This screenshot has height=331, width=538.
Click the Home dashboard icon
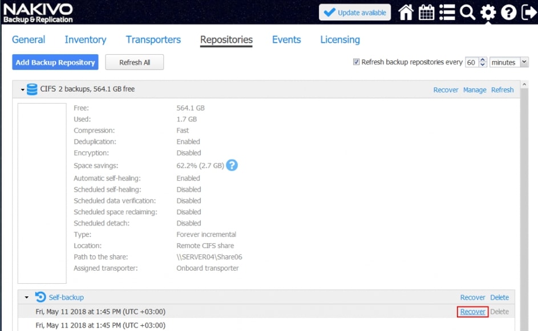pyautogui.click(x=406, y=13)
